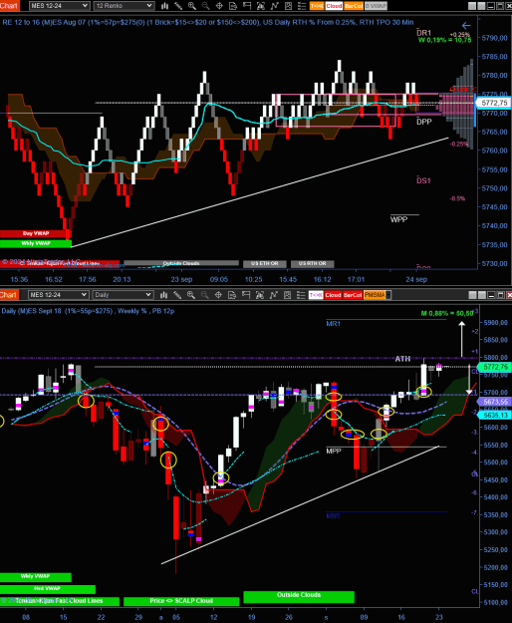Activate crosshair cursor icon in Daily chart toolbar
This screenshot has width=512, height=623.
[218, 295]
